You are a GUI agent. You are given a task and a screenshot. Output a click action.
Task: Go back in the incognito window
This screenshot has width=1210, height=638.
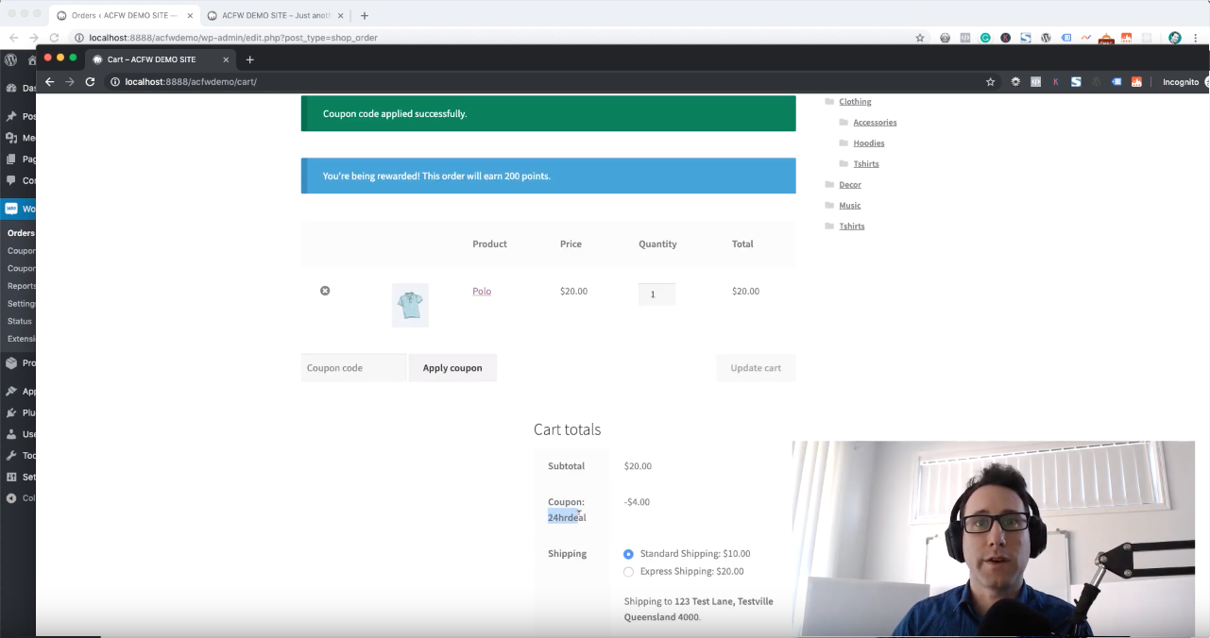49,82
